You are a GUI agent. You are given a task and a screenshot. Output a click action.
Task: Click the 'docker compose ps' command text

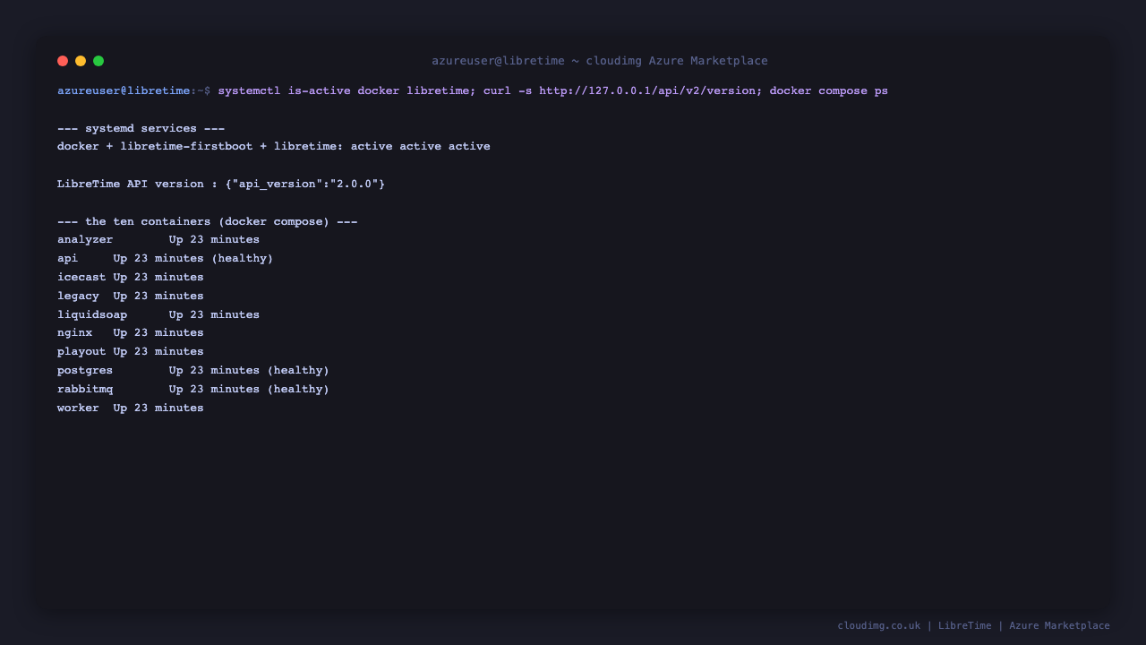[x=829, y=90]
